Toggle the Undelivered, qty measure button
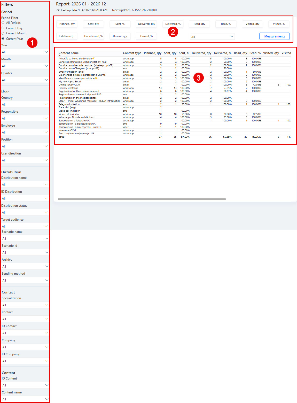The height and width of the screenshot is (403, 297). (67, 36)
